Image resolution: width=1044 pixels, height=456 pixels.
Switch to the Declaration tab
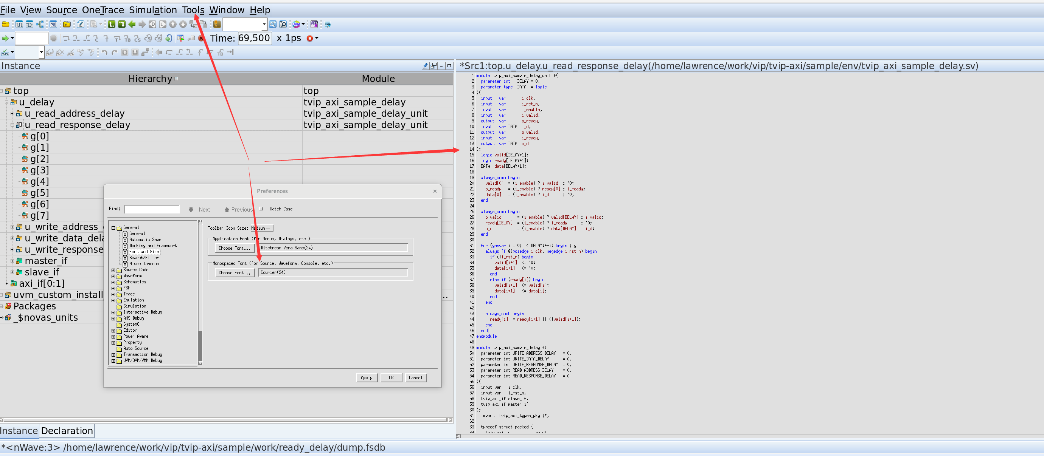67,431
